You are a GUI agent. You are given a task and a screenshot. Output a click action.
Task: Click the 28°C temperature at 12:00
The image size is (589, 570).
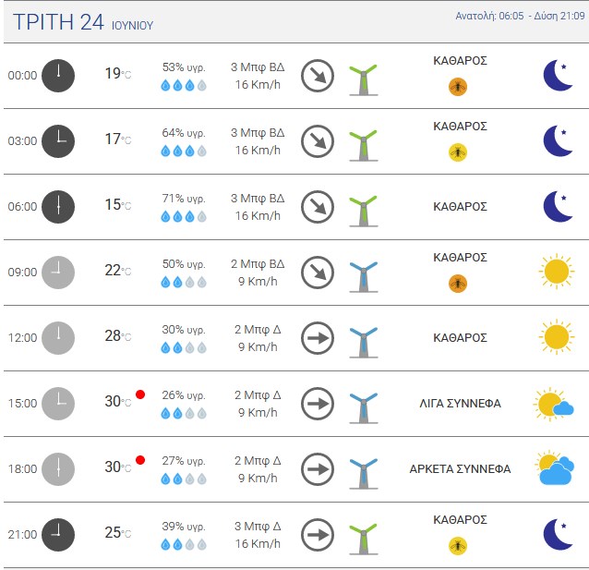click(118, 335)
